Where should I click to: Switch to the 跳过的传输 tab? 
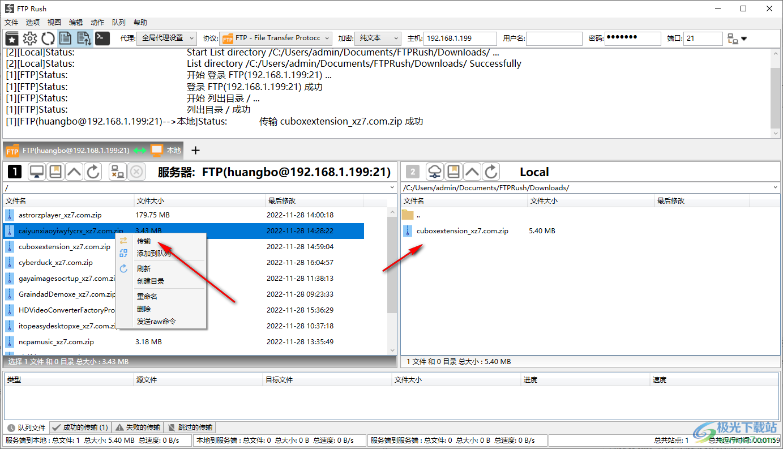[190, 427]
